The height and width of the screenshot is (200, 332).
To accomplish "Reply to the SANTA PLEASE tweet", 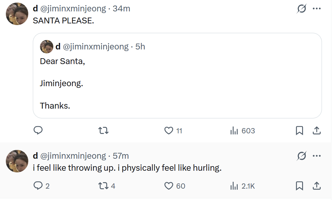I will (x=38, y=130).
